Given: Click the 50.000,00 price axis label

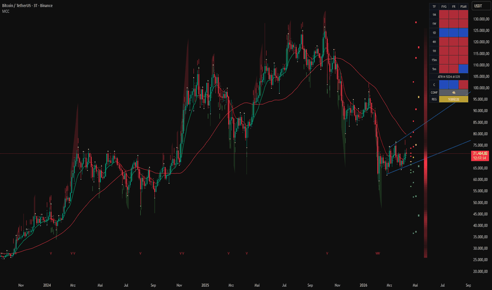Looking at the screenshot, I should pos(480,203).
